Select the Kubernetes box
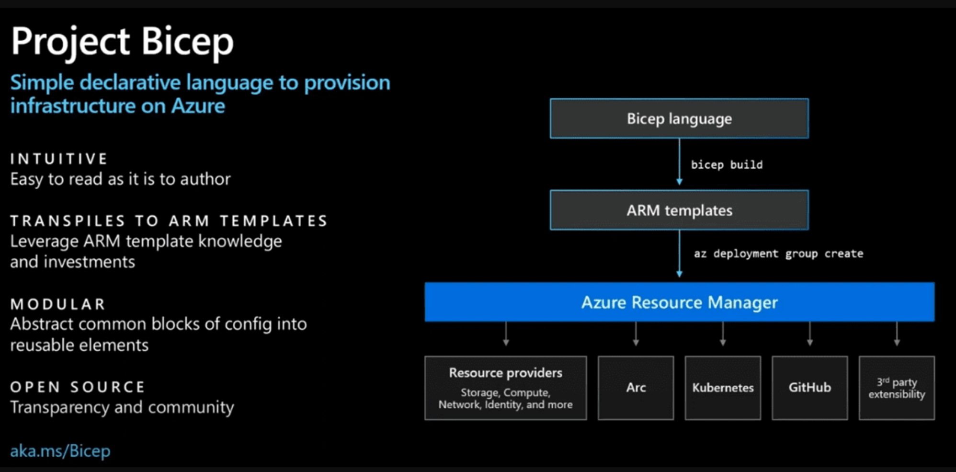 [x=722, y=388]
